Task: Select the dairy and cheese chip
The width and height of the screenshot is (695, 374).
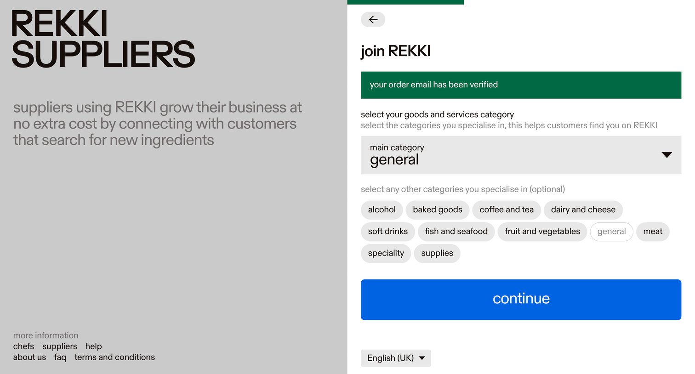Action: pyautogui.click(x=583, y=210)
